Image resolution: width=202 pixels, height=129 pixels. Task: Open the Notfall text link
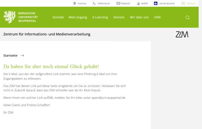pos(144,3)
